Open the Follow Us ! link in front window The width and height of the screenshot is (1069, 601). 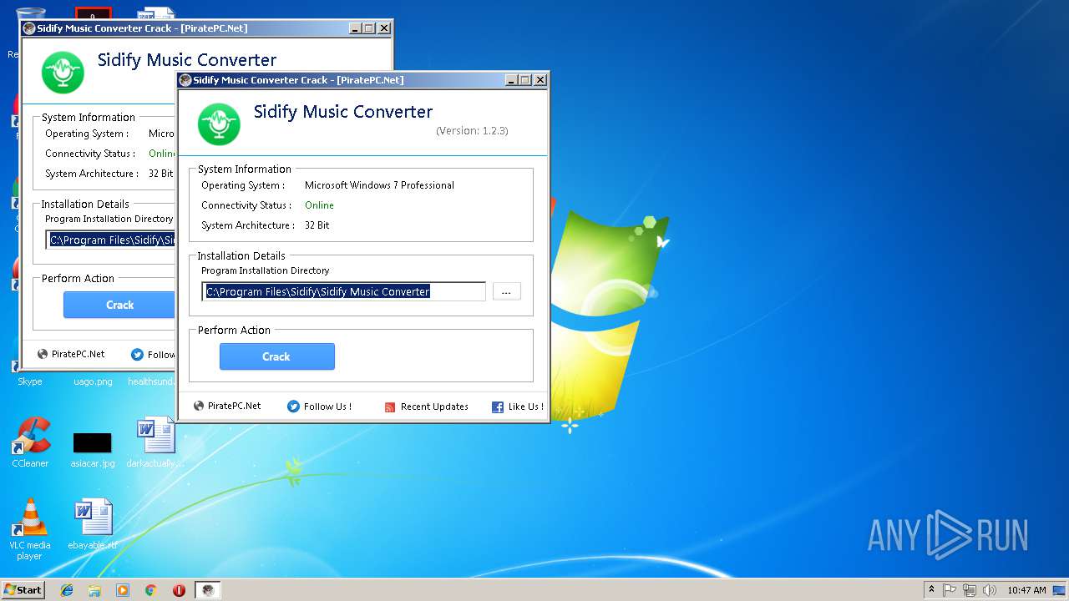[327, 407]
